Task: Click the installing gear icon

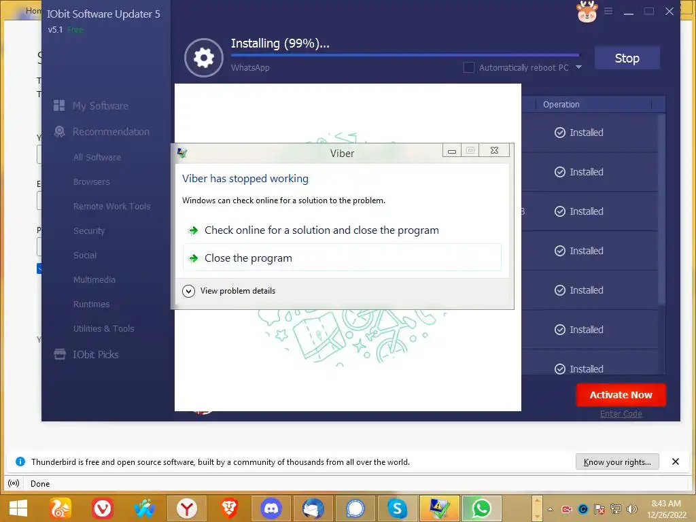Action: click(204, 58)
